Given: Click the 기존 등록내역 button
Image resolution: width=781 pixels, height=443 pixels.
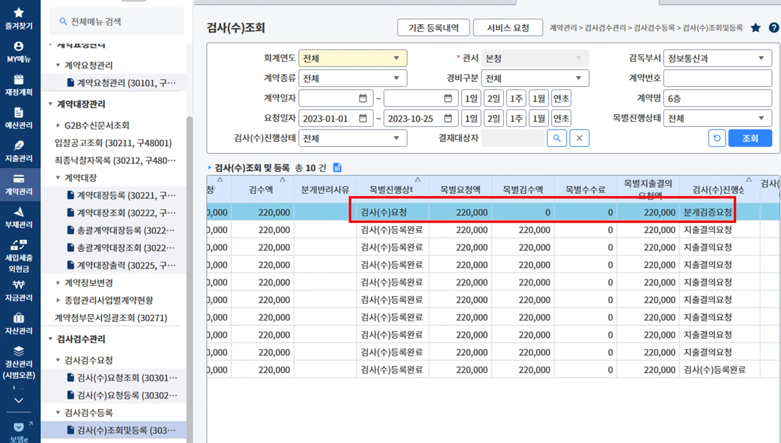Looking at the screenshot, I should click(x=433, y=28).
